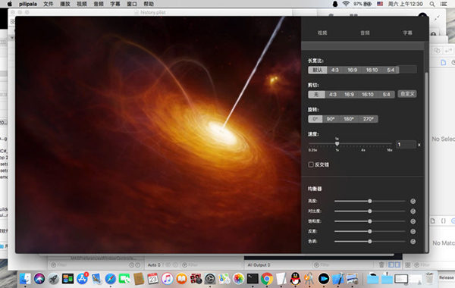Select 16:9 in the 长宽比 aspect ratio
The width and height of the screenshot is (455, 288).
click(x=353, y=70)
